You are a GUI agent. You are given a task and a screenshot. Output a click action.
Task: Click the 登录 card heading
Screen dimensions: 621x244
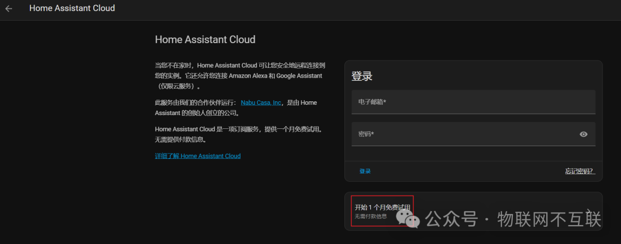(362, 77)
